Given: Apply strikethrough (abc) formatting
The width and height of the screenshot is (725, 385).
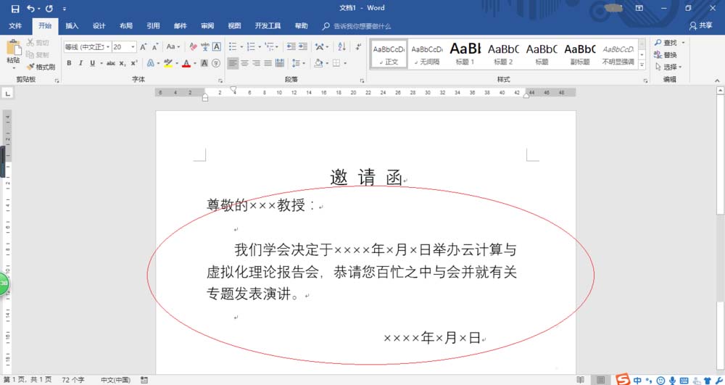Looking at the screenshot, I should point(111,63).
